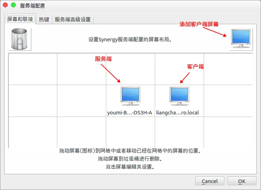Viewport: 261px width, 190px height.
Task: Select the new screen monitor icon at top right
Action: [241, 39]
